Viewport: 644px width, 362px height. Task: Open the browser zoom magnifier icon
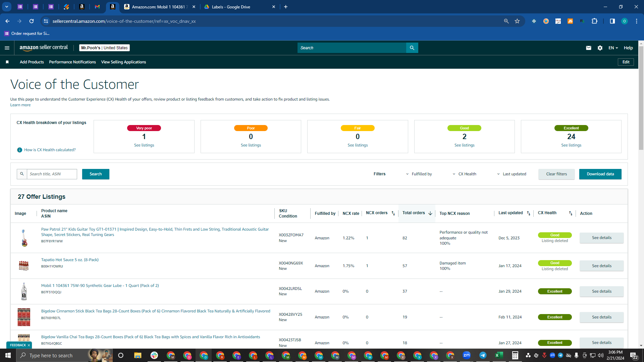pos(506,21)
